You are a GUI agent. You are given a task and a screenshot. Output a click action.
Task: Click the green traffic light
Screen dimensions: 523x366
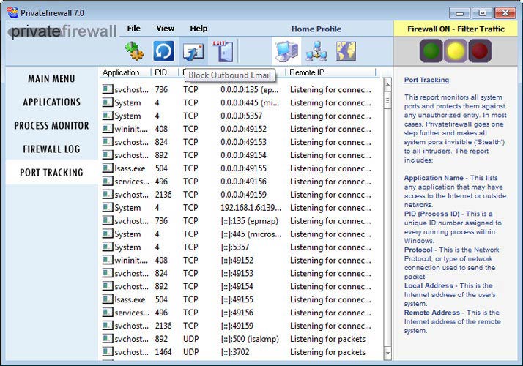(431, 51)
